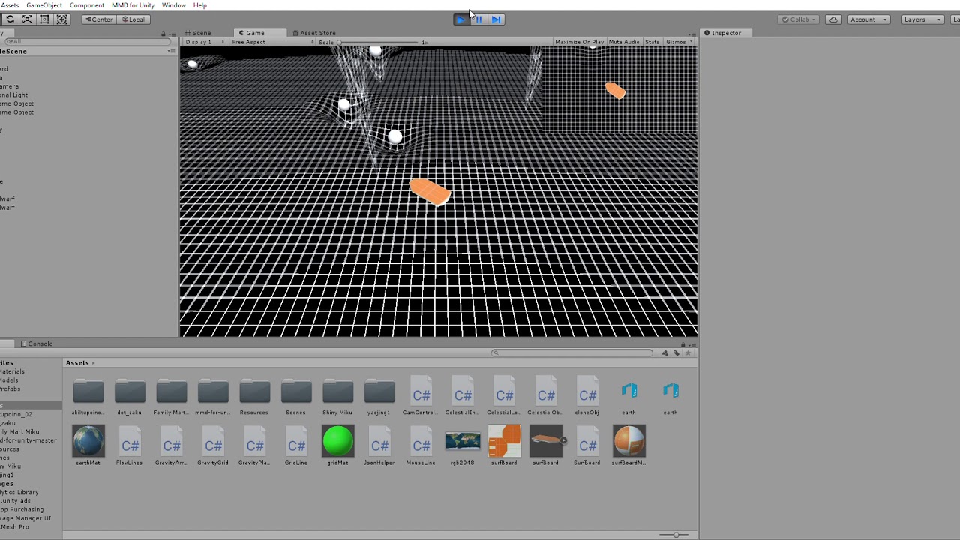Select Analytics Library package

tap(19, 492)
